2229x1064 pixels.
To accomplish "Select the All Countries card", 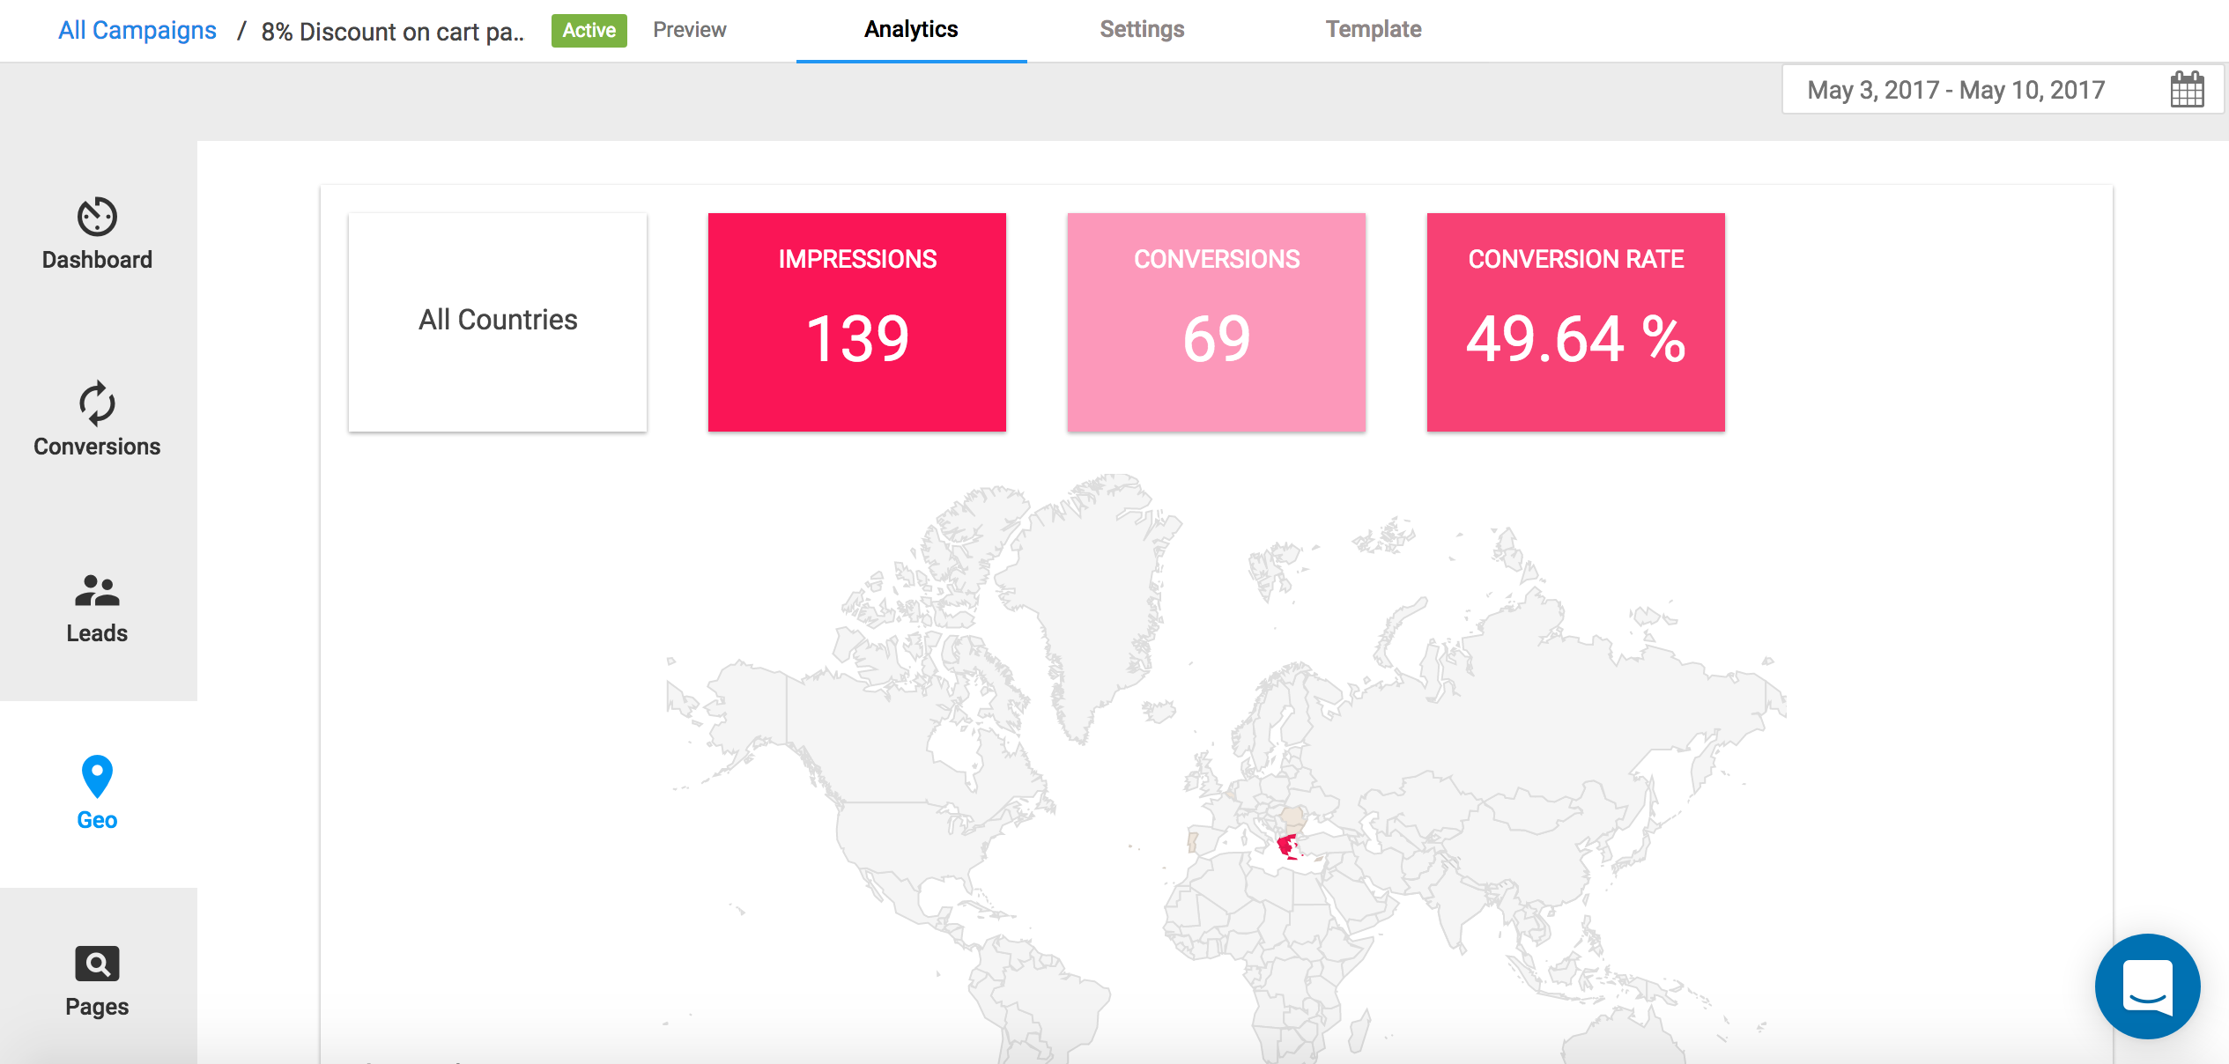I will click(498, 321).
